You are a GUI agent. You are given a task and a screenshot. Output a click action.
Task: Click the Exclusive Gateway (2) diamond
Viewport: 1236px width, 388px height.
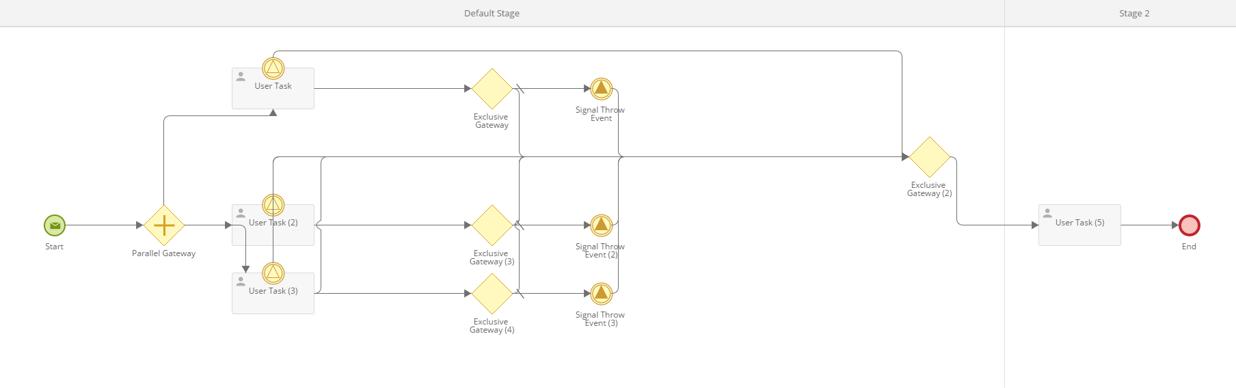click(x=930, y=156)
